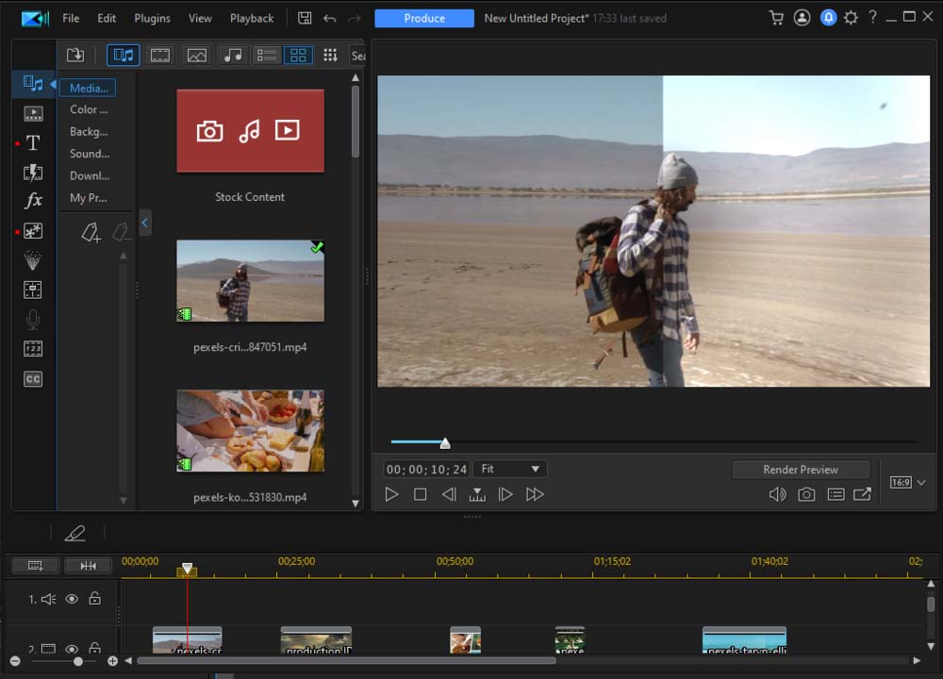Screen dimensions: 943x679
Task: Select the pexels-ko...531830.mp4 food thumbnail
Action: coord(250,431)
